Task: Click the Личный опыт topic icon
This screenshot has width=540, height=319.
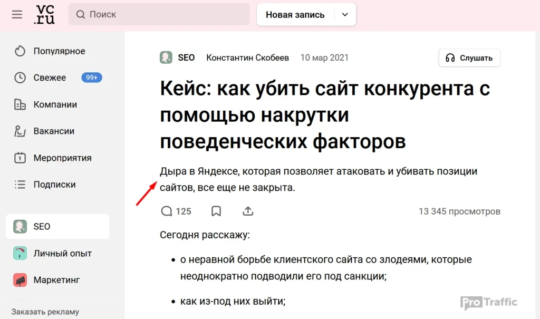Action: [x=20, y=253]
